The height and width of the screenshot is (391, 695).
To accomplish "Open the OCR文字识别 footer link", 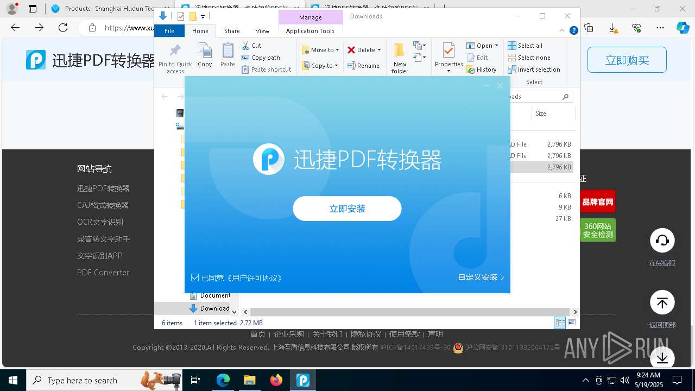I will click(100, 222).
